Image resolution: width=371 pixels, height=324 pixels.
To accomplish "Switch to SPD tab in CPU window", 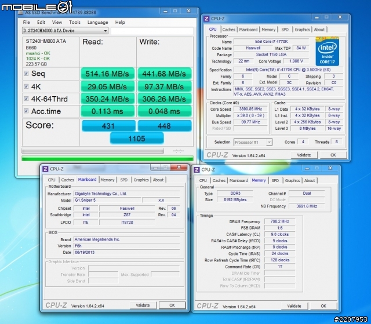I will coord(285,30).
